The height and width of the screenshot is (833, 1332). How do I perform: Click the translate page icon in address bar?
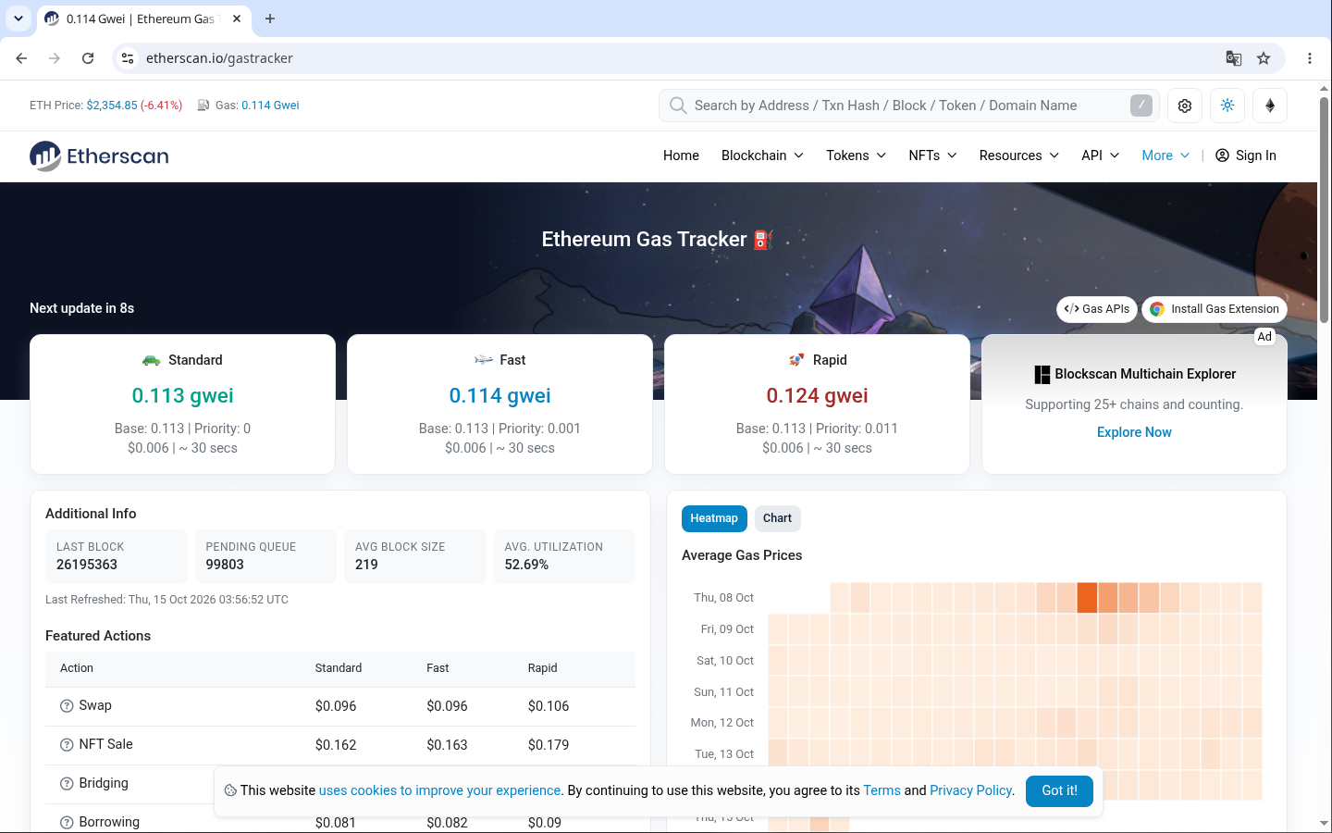point(1234,58)
